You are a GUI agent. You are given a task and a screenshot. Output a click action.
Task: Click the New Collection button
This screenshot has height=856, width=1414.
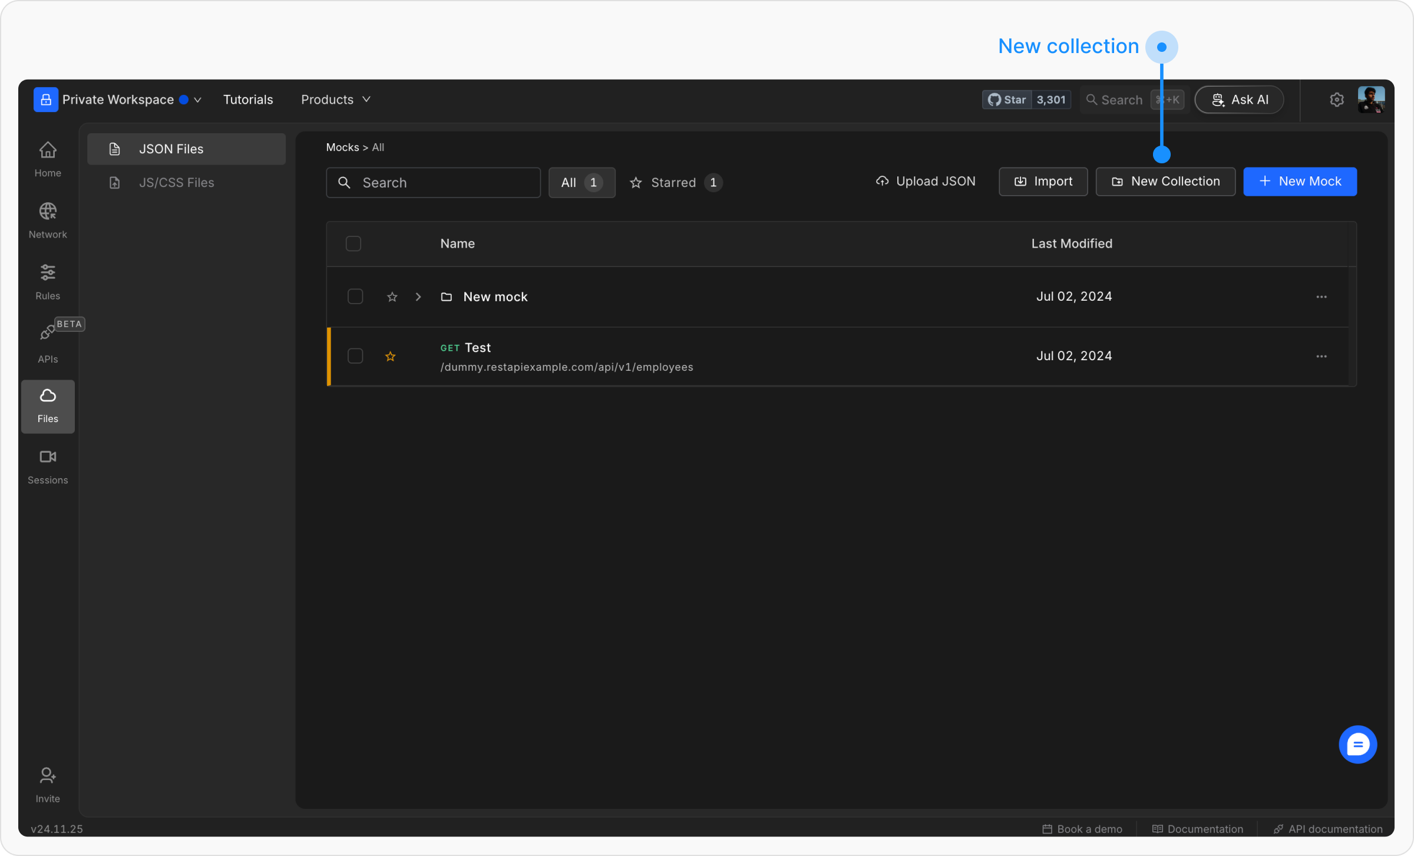coord(1165,182)
